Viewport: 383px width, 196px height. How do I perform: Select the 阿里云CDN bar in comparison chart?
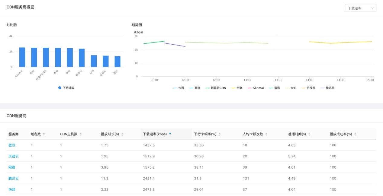click(46, 57)
